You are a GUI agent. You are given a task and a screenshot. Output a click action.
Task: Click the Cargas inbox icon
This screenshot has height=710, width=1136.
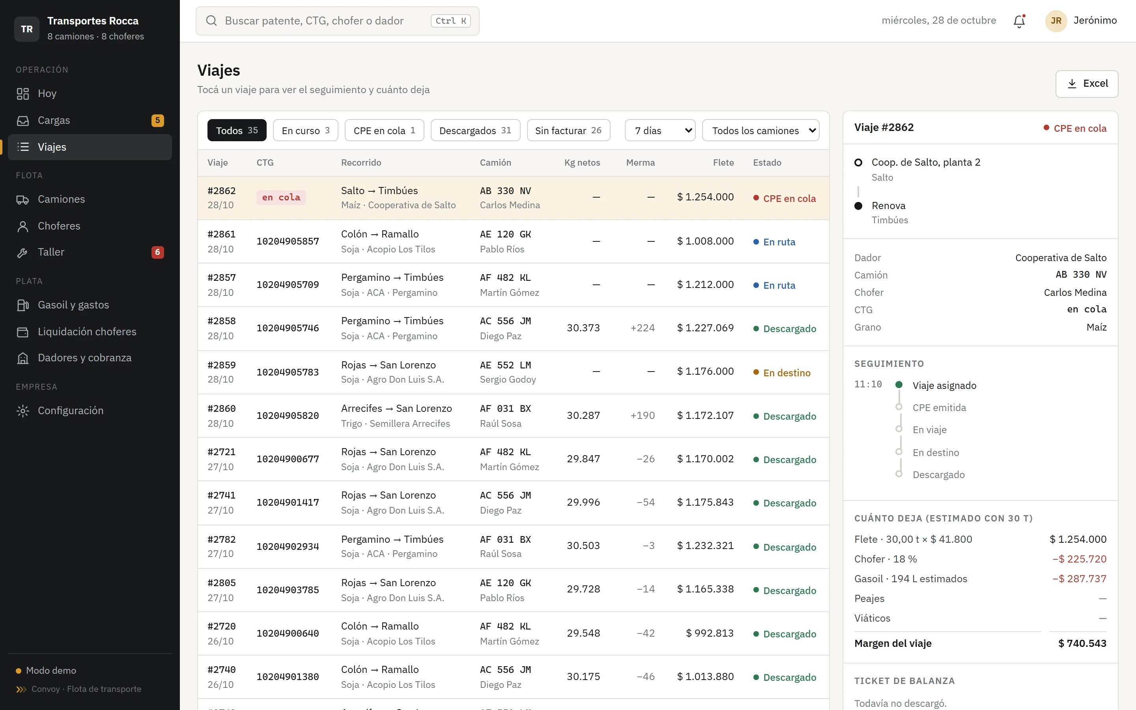[22, 120]
